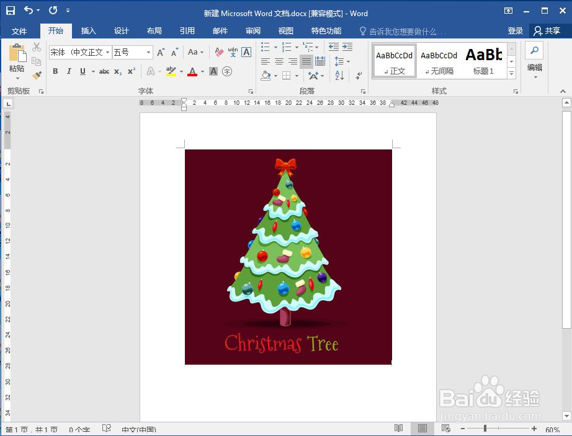The height and width of the screenshot is (436, 572).
Task: Copy selection with the copy icon
Action: 36,61
